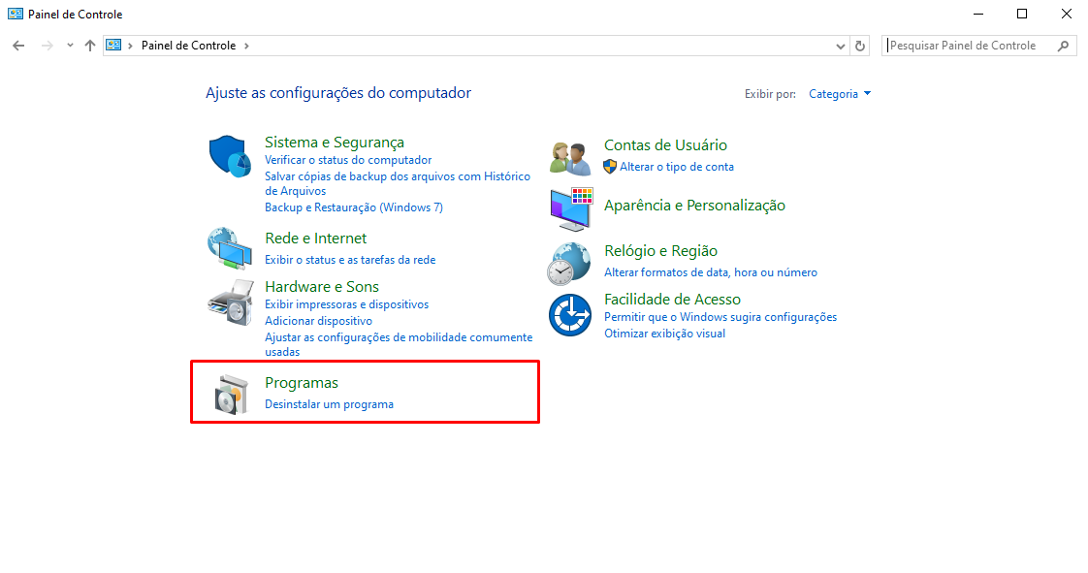Open Relógio e Região category
This screenshot has height=573, width=1088.
coord(660,251)
